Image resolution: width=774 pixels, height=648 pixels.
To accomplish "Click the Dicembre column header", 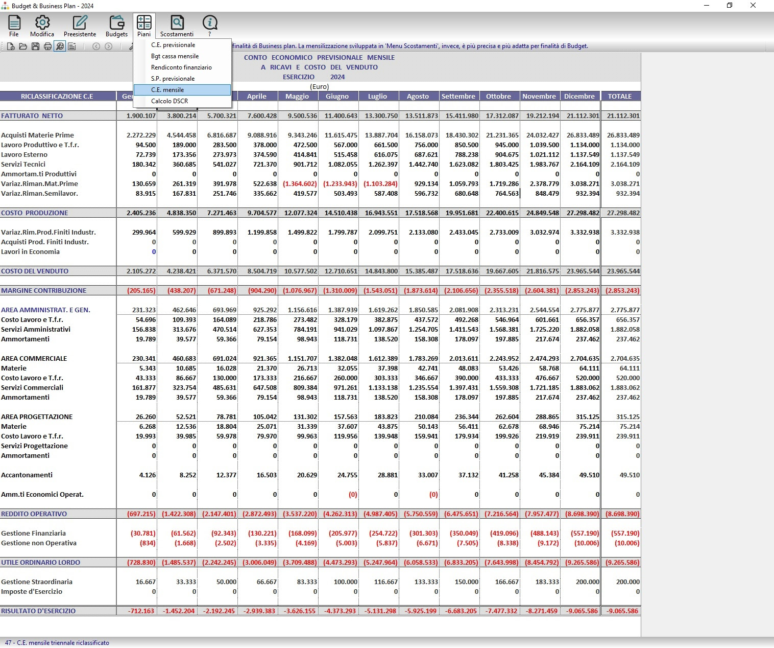I will [x=579, y=96].
